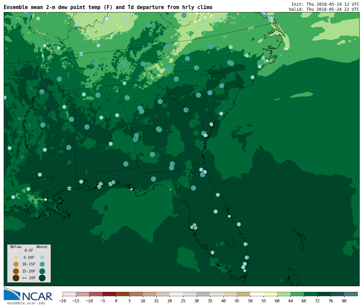The width and height of the screenshot is (363, 307).
Task: Pick the 20 to 25 colorbar swatch
Action: point(176,294)
